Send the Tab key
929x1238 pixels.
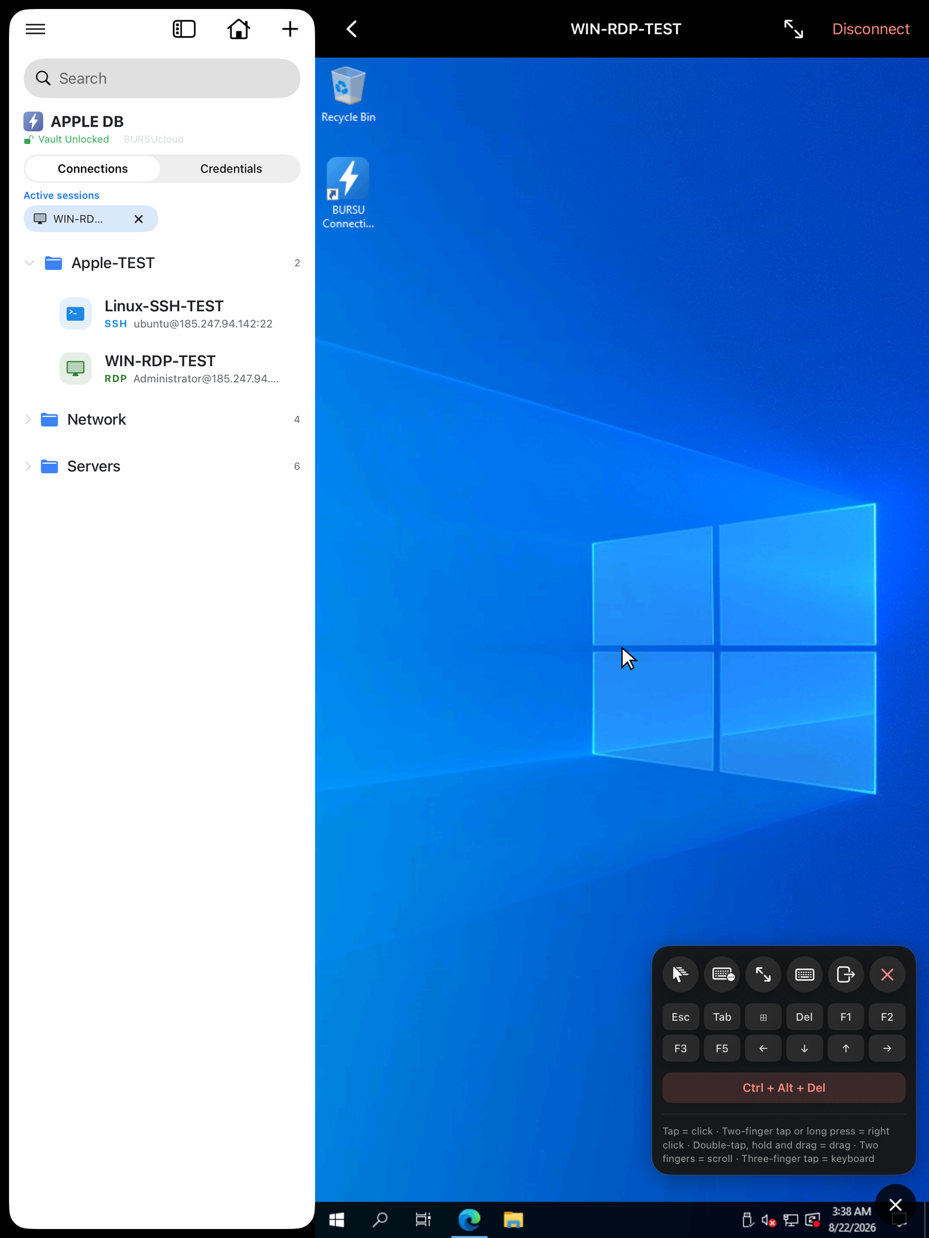pyautogui.click(x=722, y=1017)
